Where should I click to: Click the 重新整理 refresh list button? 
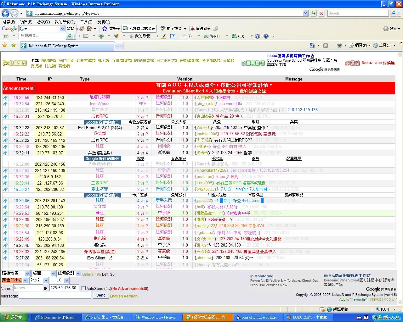[253, 63]
